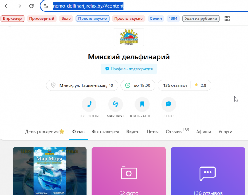
Task: Open the Вело bookmark
Action: coord(66,19)
